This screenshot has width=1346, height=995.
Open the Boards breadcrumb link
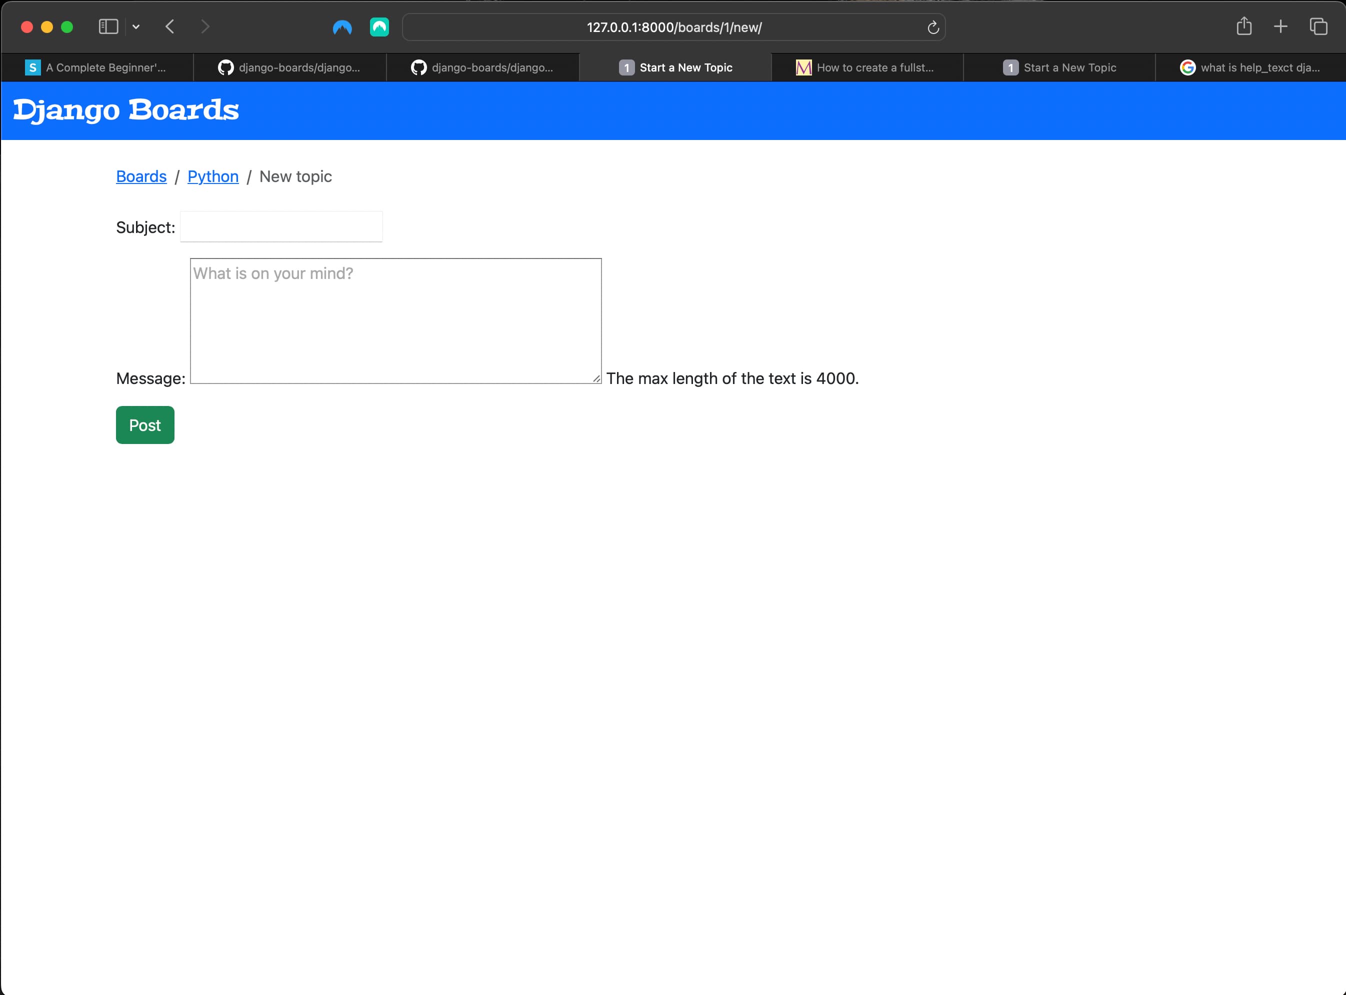point(141,176)
